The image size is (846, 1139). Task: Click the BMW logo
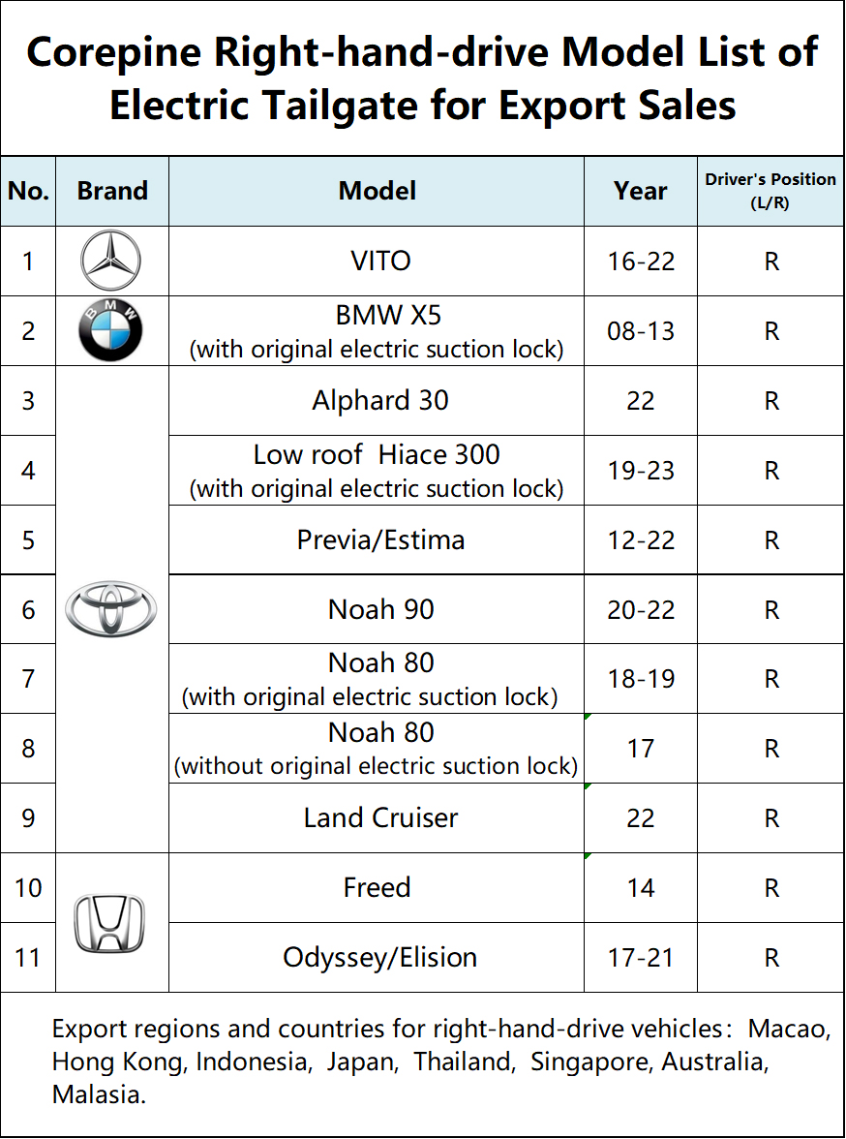pyautogui.click(x=111, y=331)
